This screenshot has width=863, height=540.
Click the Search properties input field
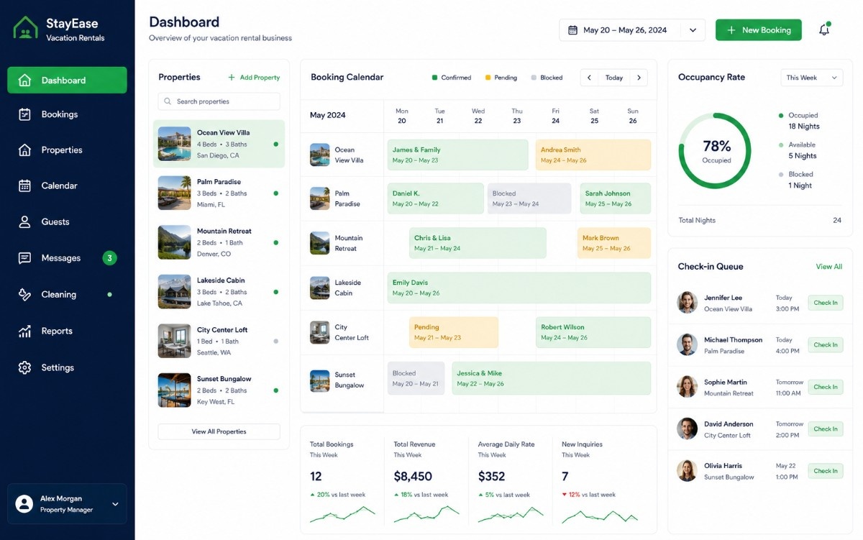[219, 101]
